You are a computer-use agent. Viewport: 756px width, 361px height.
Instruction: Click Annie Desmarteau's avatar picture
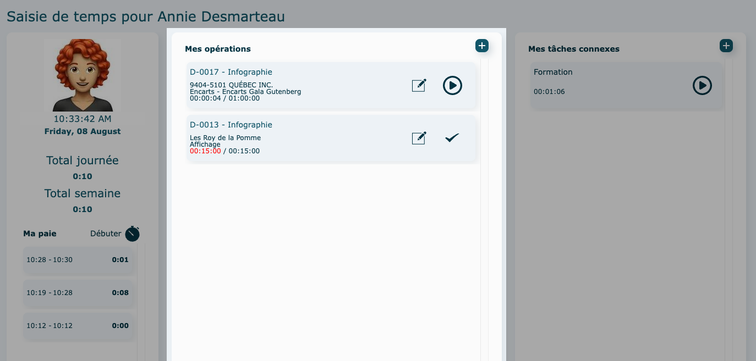pos(83,75)
